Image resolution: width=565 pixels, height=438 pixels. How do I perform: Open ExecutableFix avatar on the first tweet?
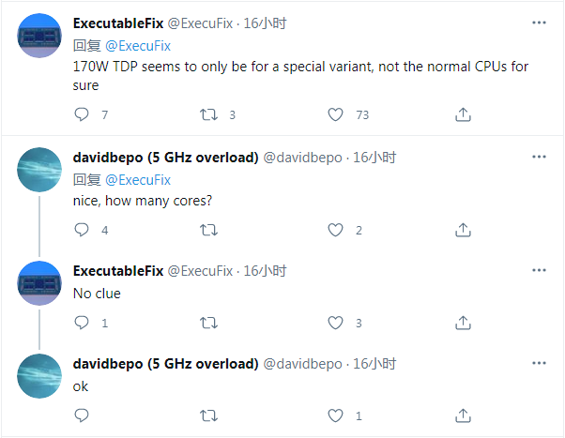pyautogui.click(x=40, y=36)
